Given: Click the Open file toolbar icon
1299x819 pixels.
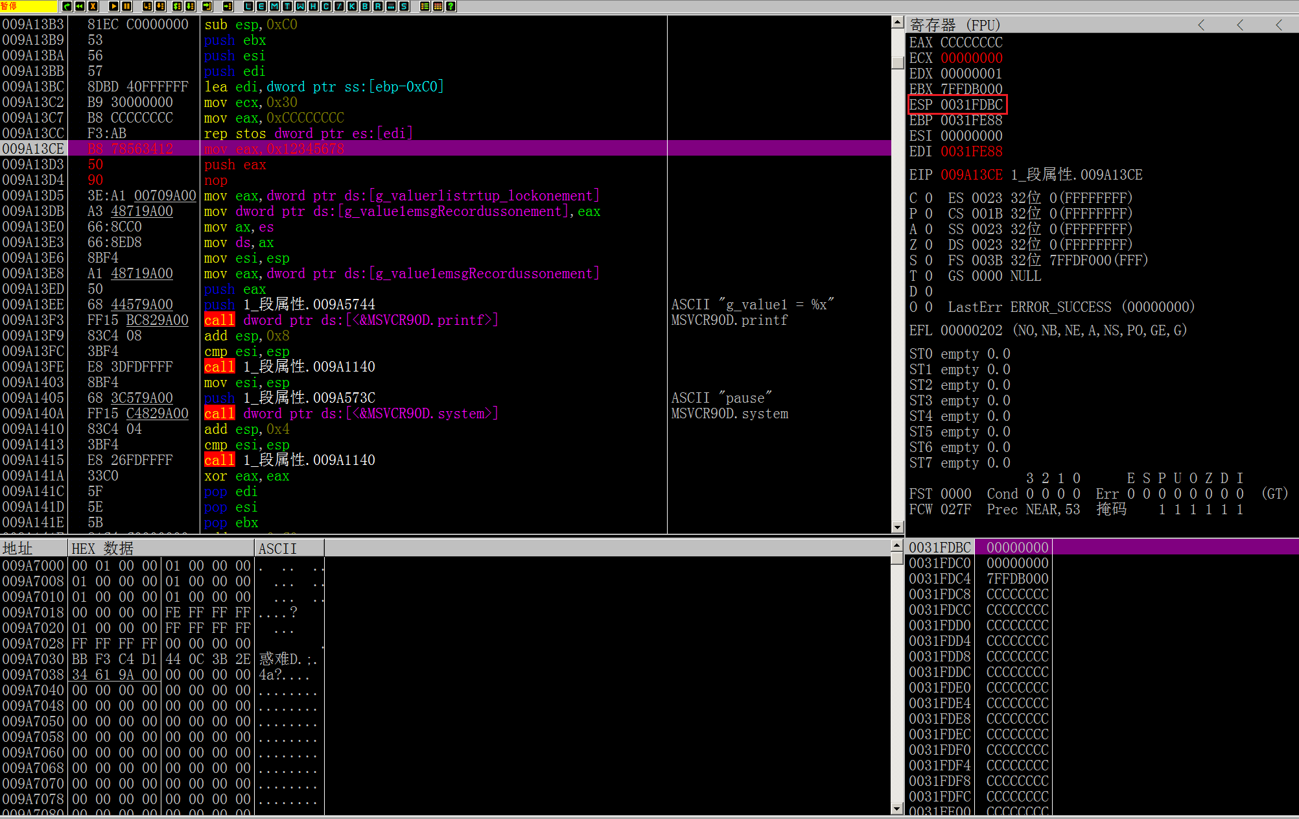Looking at the screenshot, I should tap(67, 6).
